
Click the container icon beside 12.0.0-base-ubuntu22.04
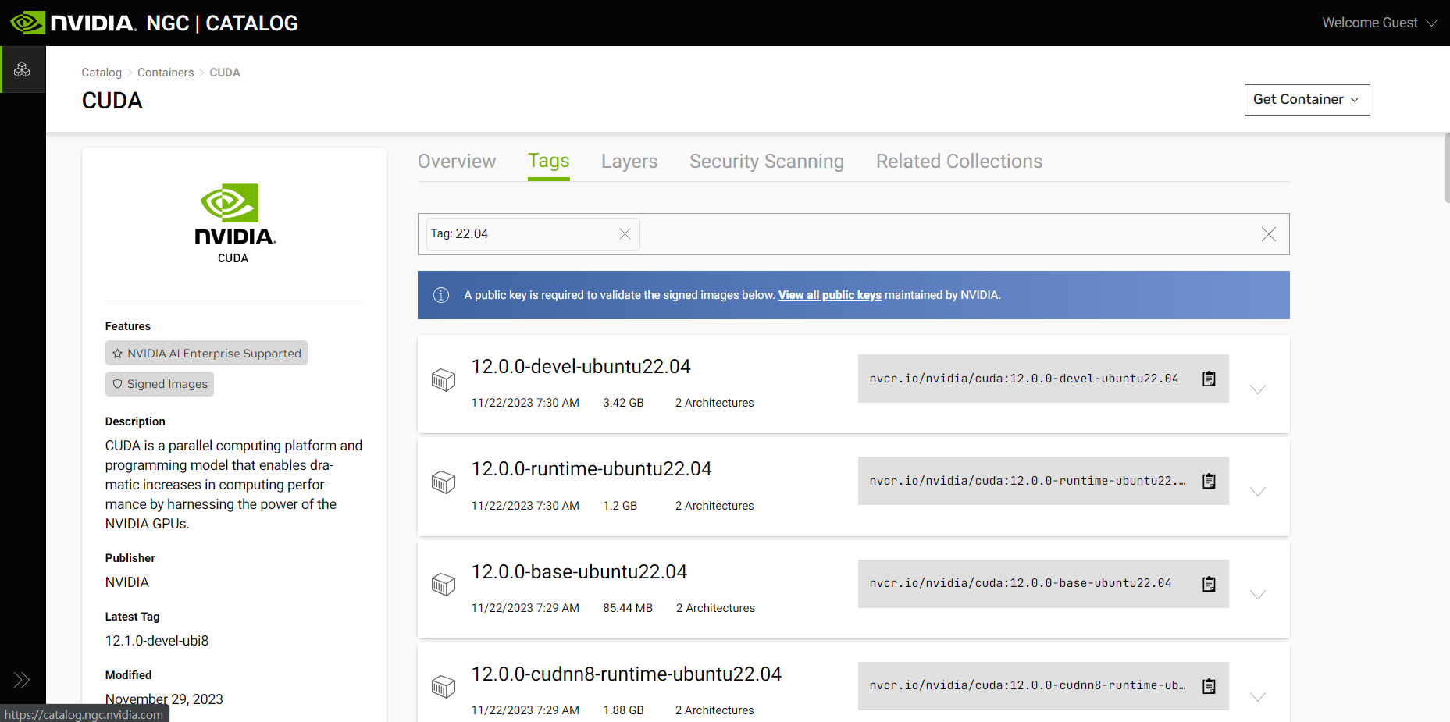point(444,585)
